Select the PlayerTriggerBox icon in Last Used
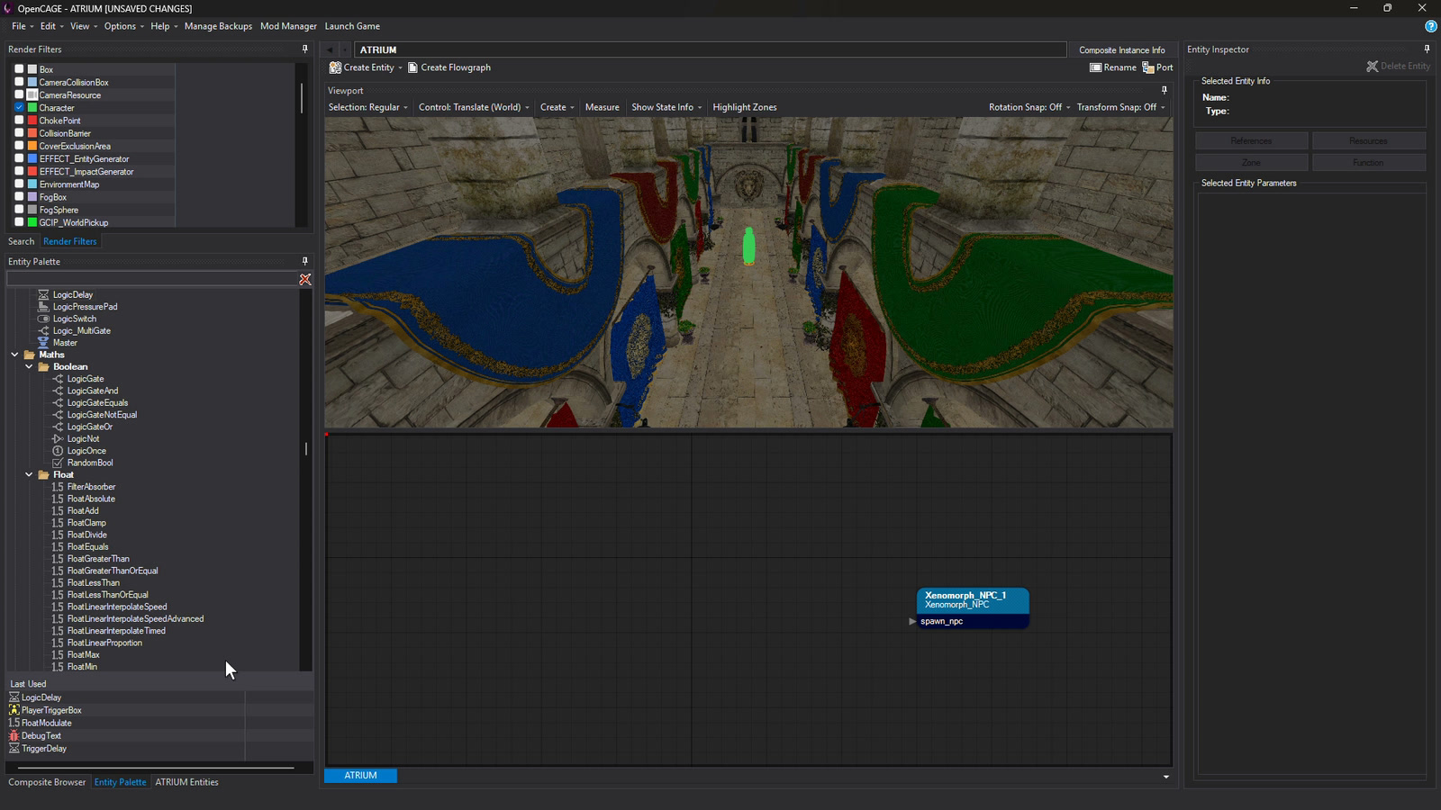Image resolution: width=1441 pixels, height=810 pixels. pos(14,710)
